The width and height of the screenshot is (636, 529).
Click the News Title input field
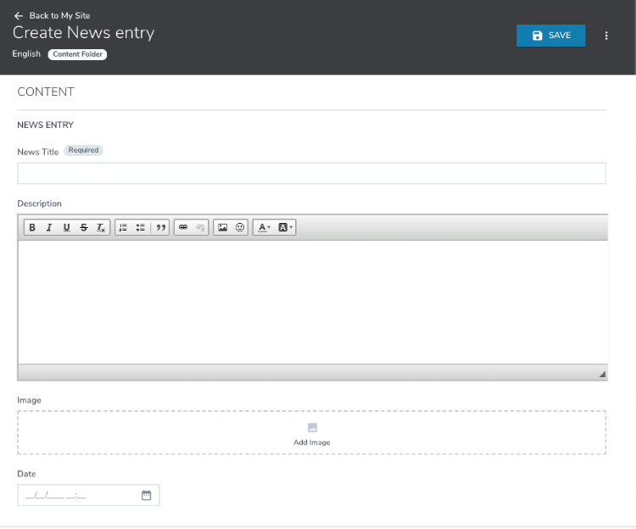point(311,173)
